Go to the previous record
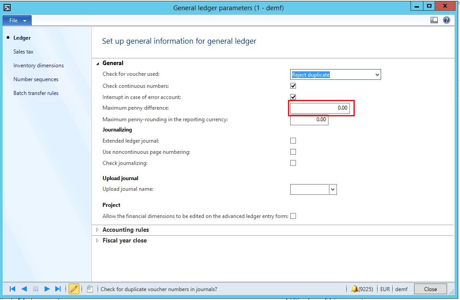This screenshot has width=460, height=300. 24,289
